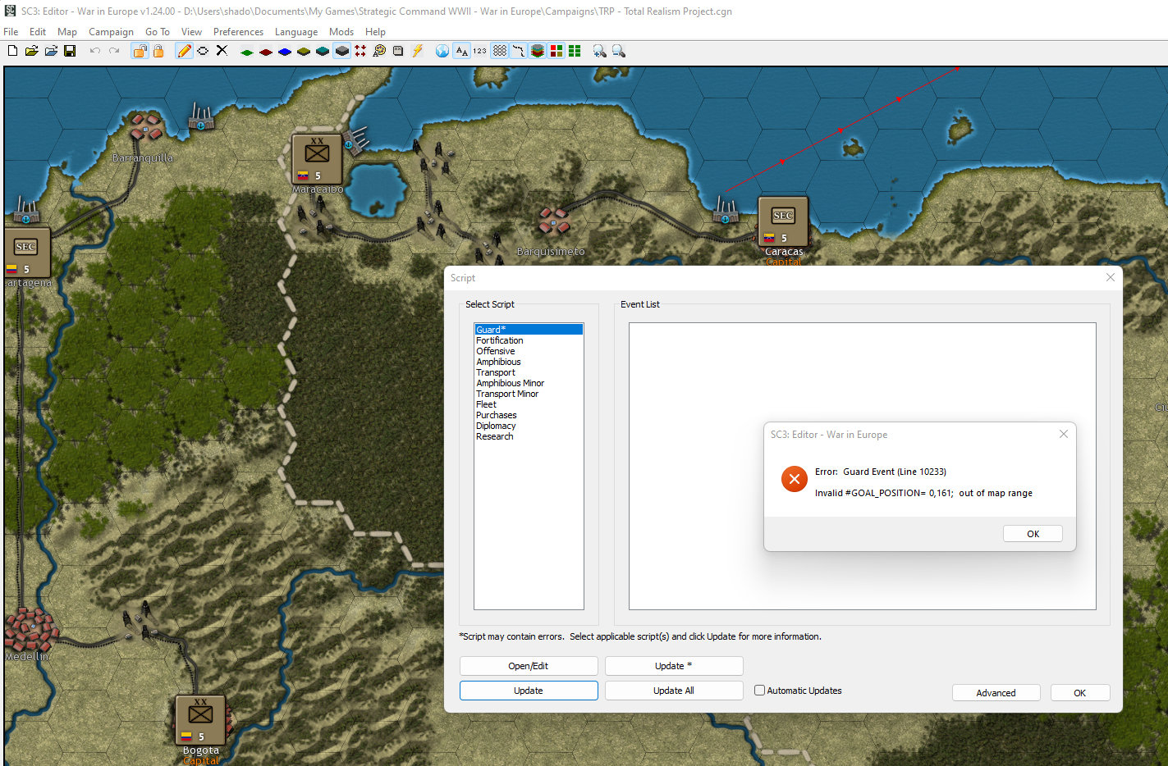
Task: Click OK in the error message box
Action: coord(1033,534)
